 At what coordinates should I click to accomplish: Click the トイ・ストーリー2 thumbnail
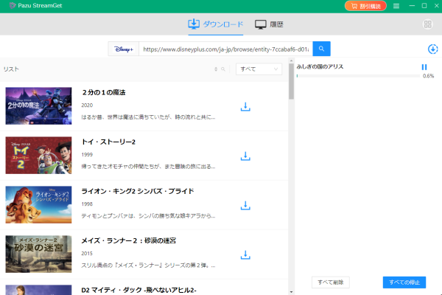click(x=38, y=156)
